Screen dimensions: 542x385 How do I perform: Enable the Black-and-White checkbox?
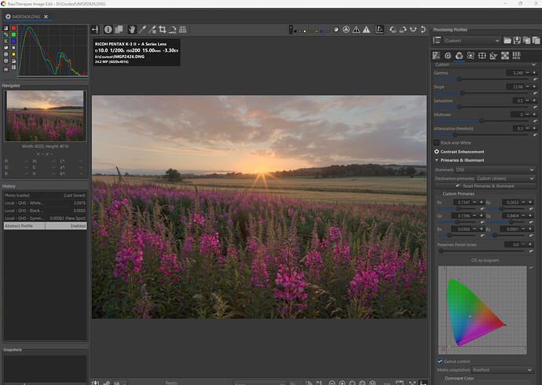click(x=437, y=142)
